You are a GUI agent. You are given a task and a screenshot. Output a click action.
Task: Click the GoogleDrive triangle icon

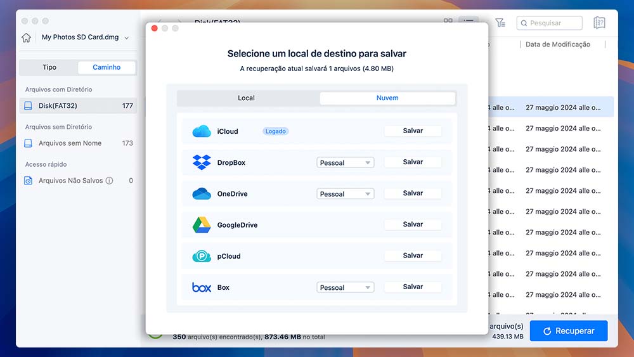202,225
